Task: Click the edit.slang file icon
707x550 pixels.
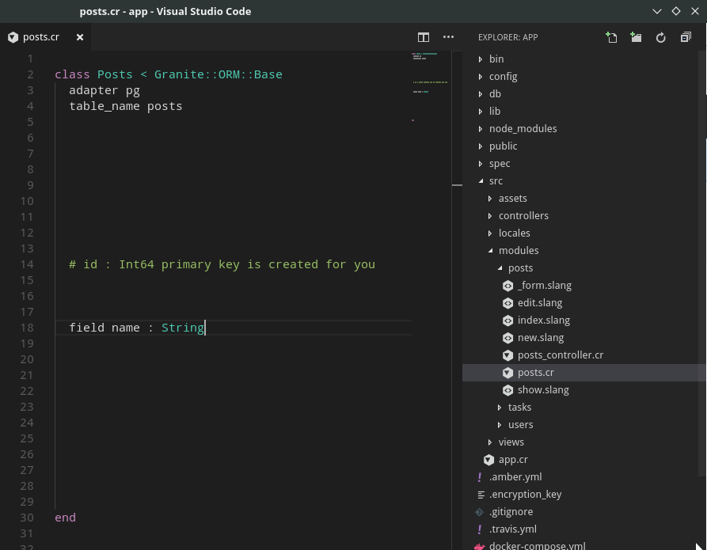Action: 507,303
